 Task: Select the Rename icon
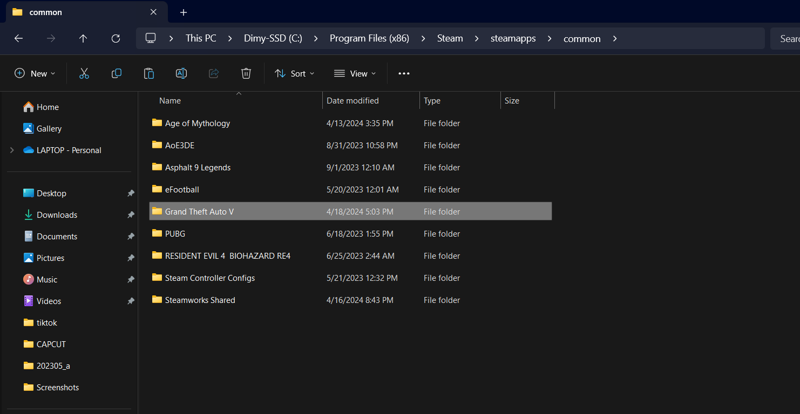pyautogui.click(x=181, y=73)
